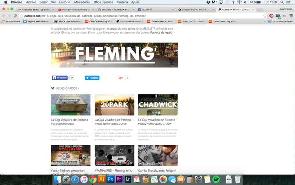The image size is (295, 185).
Task: Open the CHECKMATE by Killa bookmark
Action: [x=99, y=21]
